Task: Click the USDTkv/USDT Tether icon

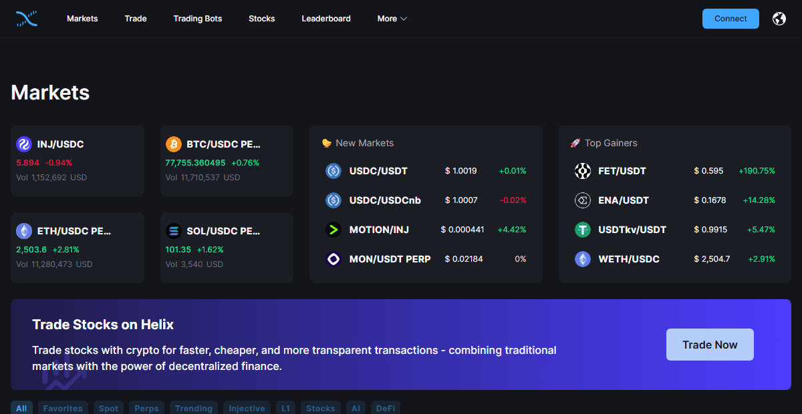Action: (x=583, y=230)
